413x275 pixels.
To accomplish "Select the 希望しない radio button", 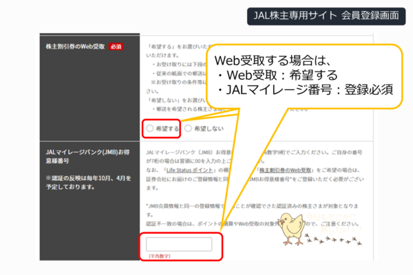I will click(189, 129).
